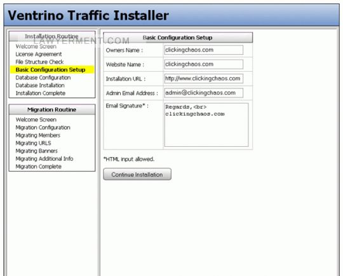Image resolution: width=343 pixels, height=276 pixels.
Task: Select File Structure Check step
Action: tap(39, 62)
